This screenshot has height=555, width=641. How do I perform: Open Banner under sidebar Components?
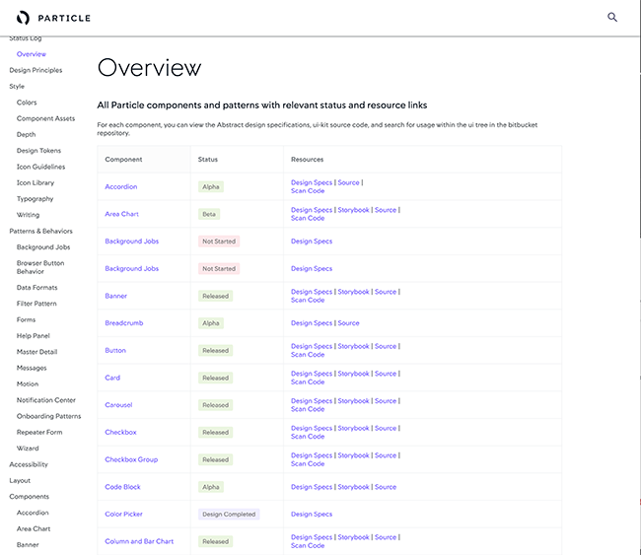click(x=28, y=545)
